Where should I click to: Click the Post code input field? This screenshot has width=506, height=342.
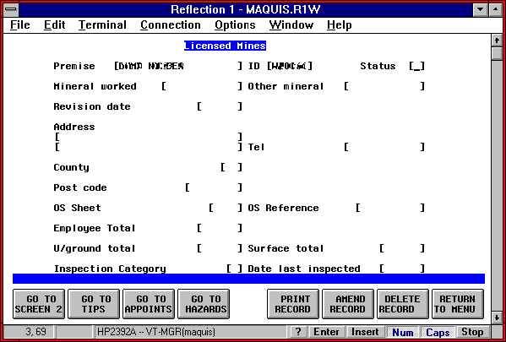point(214,187)
